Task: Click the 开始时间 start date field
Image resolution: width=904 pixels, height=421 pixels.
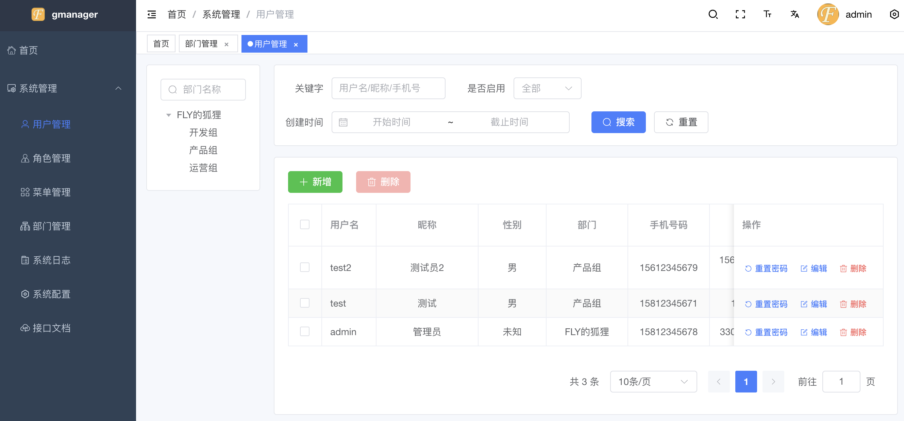Action: pyautogui.click(x=392, y=122)
